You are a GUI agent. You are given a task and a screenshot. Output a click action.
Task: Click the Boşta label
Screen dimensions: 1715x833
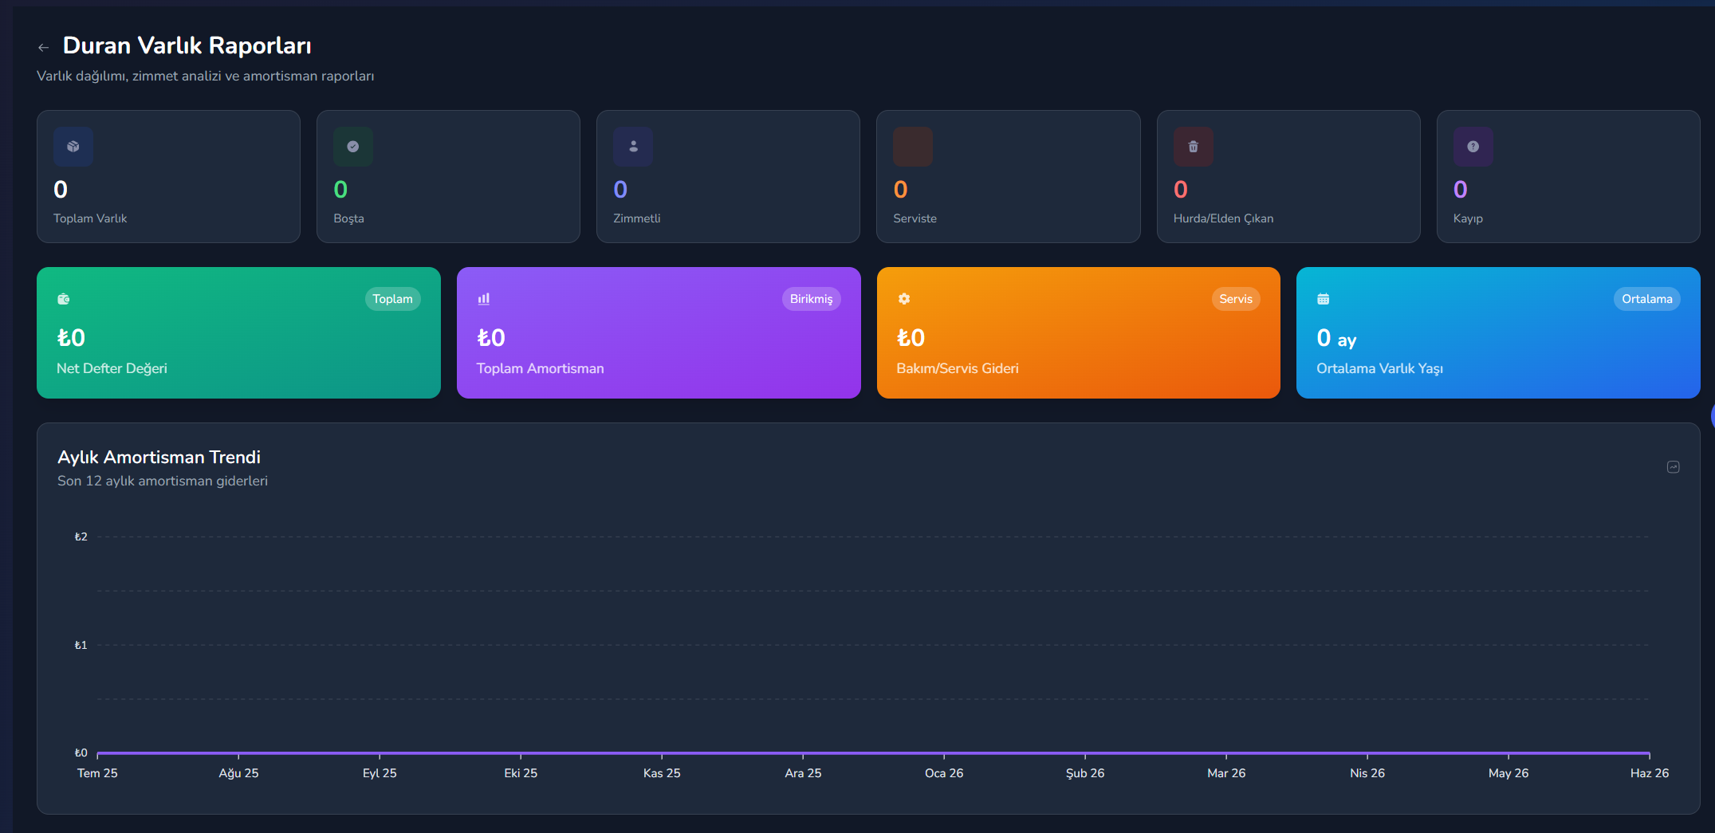348,218
